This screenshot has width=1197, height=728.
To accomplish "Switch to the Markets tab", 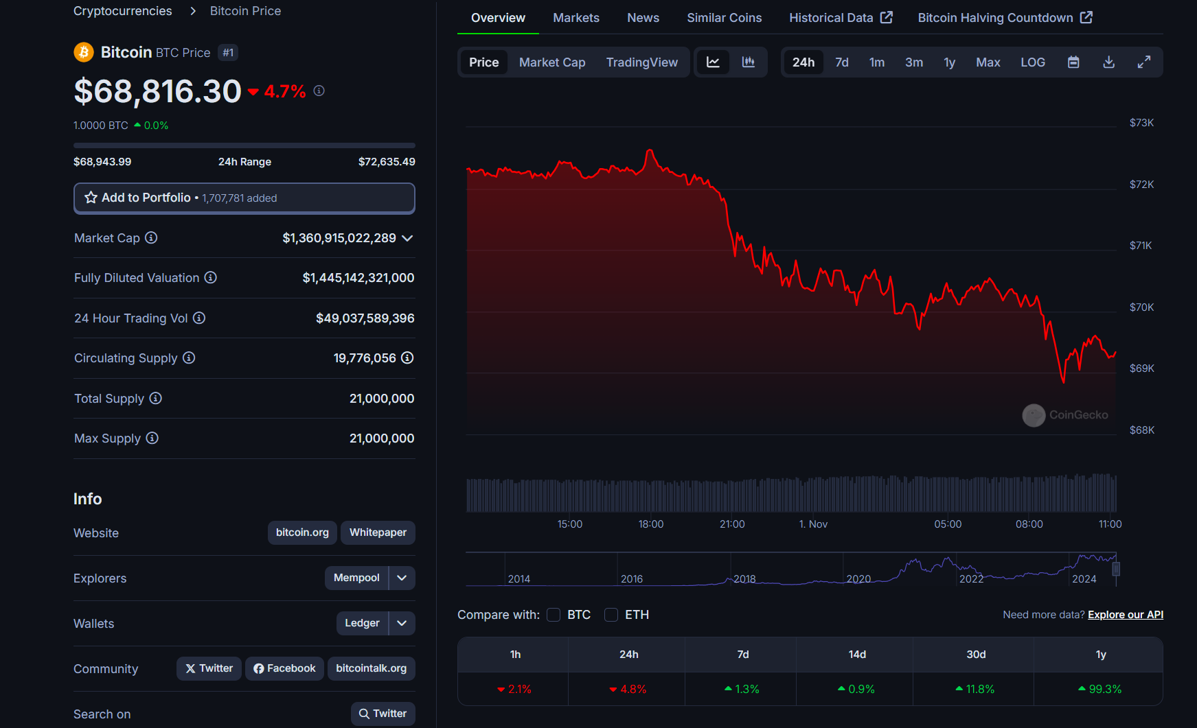I will click(575, 17).
